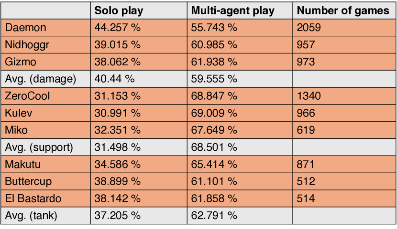Select the Nidhoggr player name cell
397x229 pixels.
[x=28, y=45]
